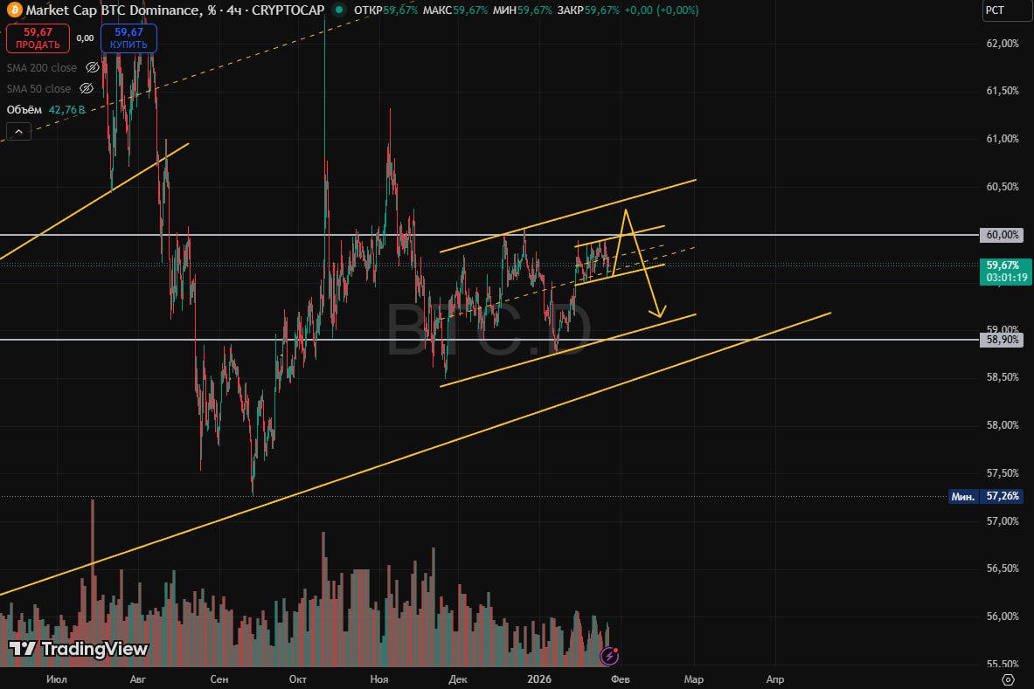Image resolution: width=1034 pixels, height=689 pixels.
Task: Click the МИН 59,67% low value
Action: 523,10
